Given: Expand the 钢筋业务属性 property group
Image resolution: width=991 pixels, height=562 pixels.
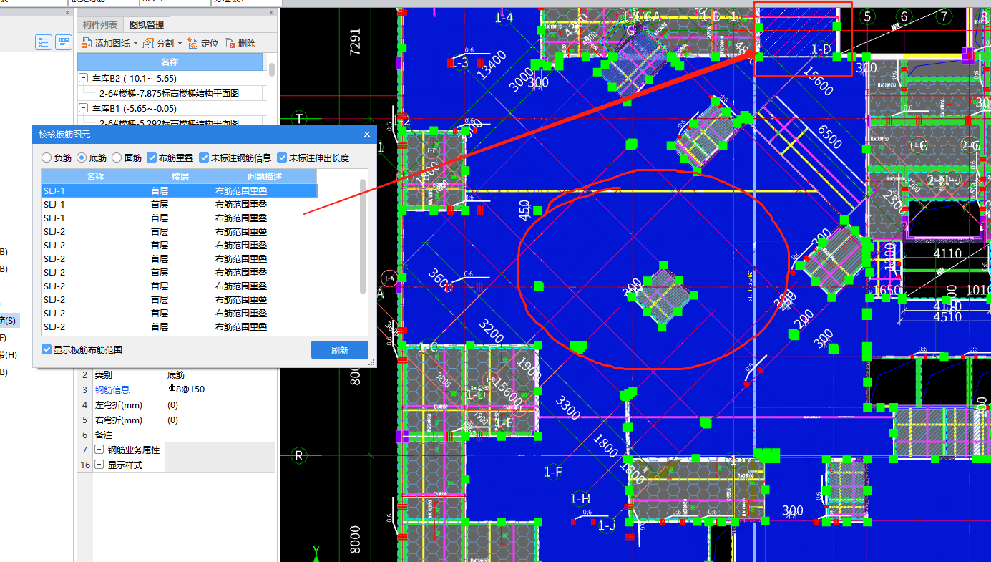Looking at the screenshot, I should coord(99,450).
